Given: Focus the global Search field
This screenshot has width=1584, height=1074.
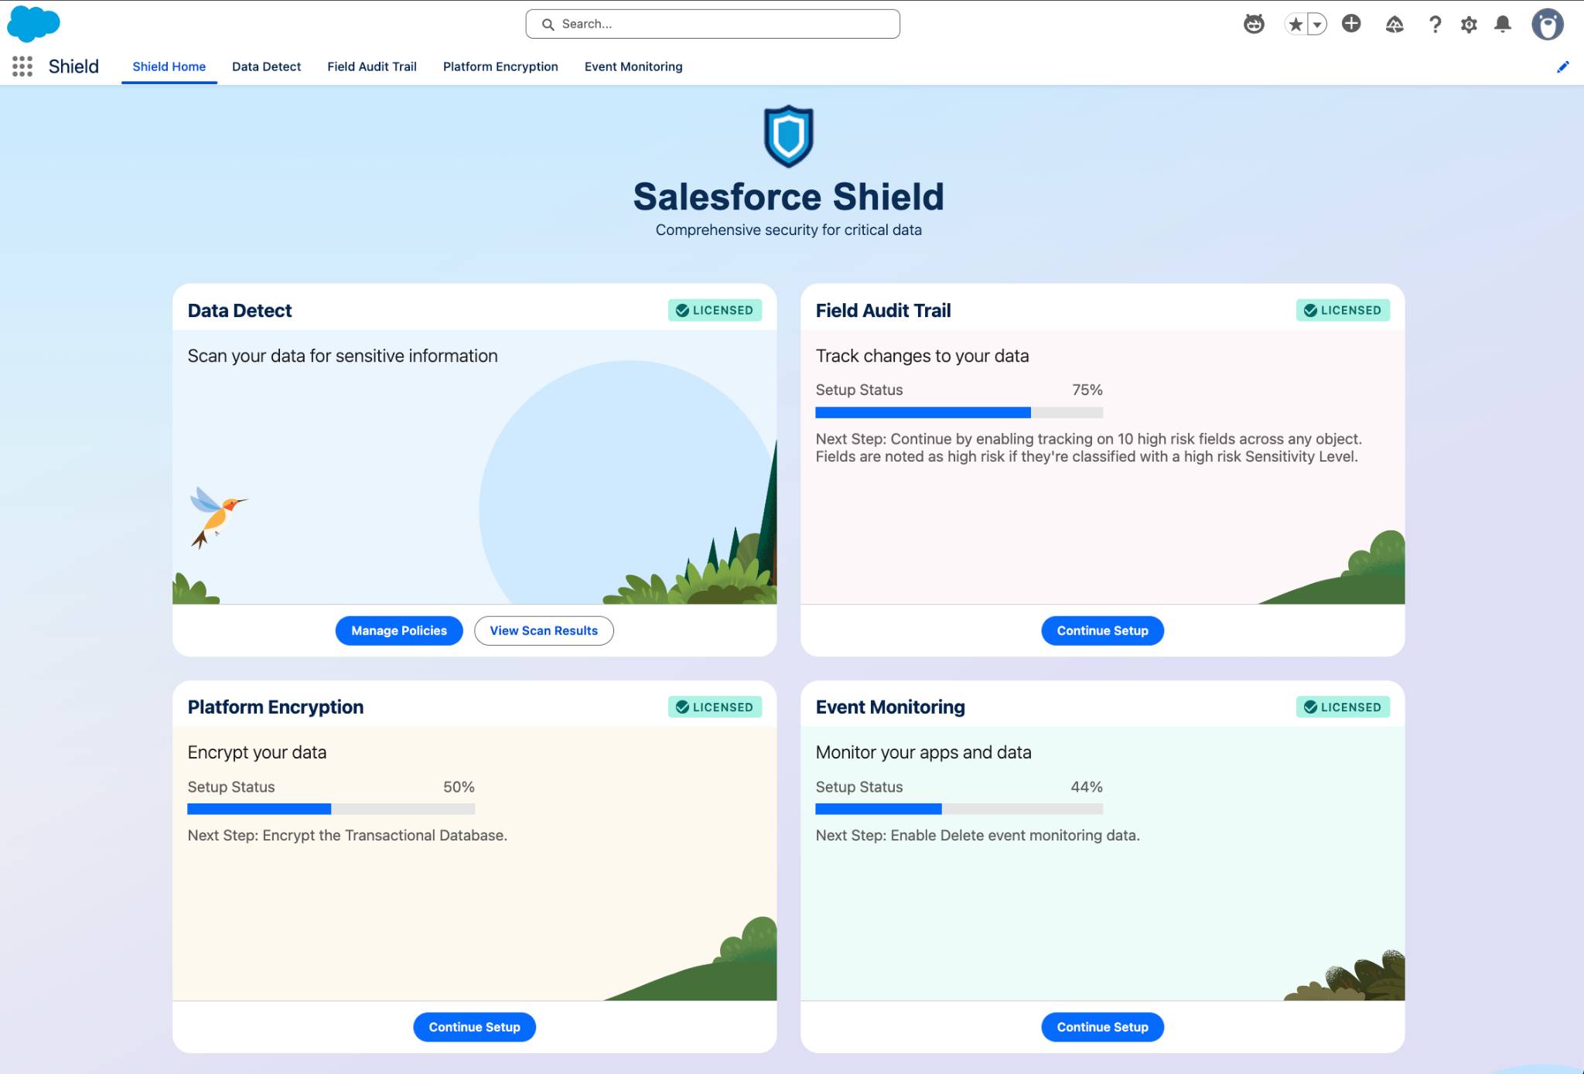Looking at the screenshot, I should point(712,24).
